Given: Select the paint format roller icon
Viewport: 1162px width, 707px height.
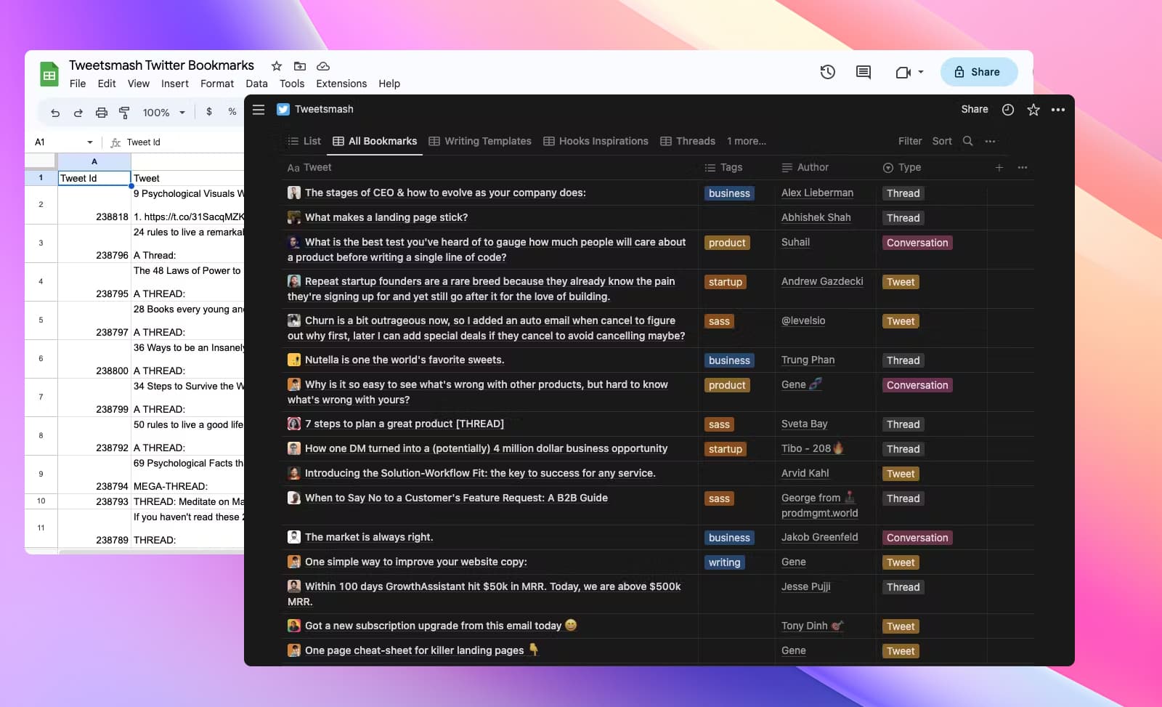Looking at the screenshot, I should (124, 113).
